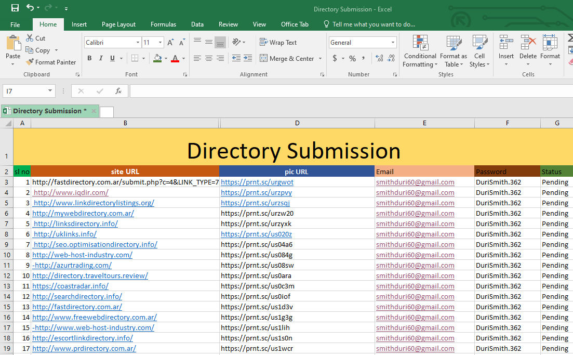This screenshot has height=355, width=573.
Task: Toggle Italic formatting
Action: pyautogui.click(x=101, y=58)
